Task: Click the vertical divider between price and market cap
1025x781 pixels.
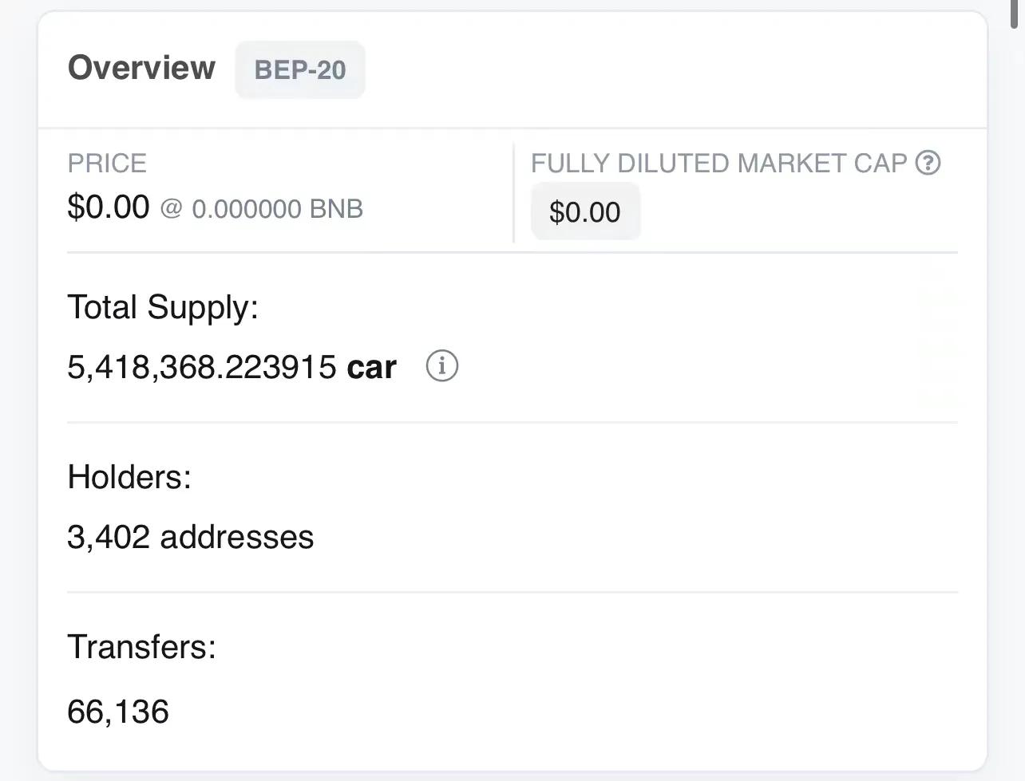Action: tap(513, 192)
